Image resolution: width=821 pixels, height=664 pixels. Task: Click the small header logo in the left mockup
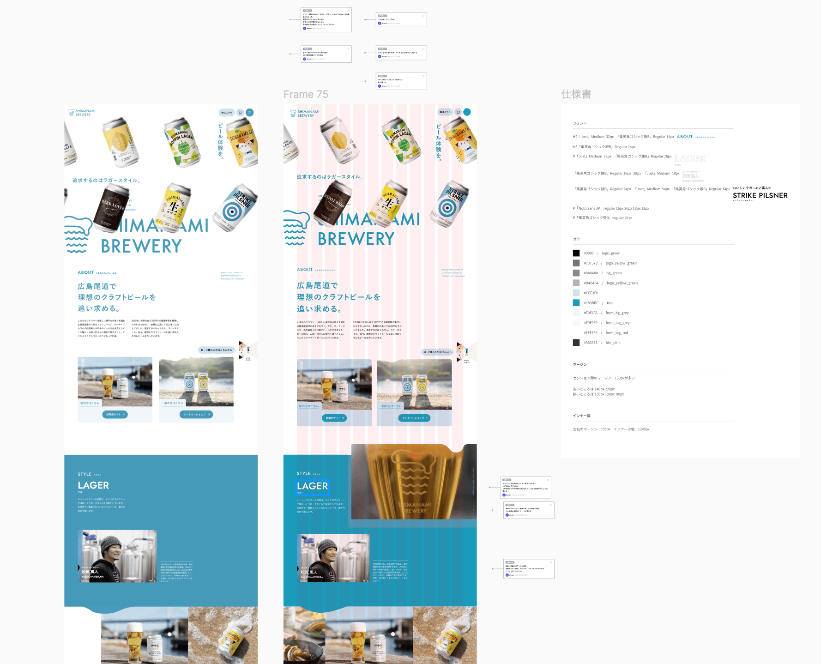(x=82, y=113)
